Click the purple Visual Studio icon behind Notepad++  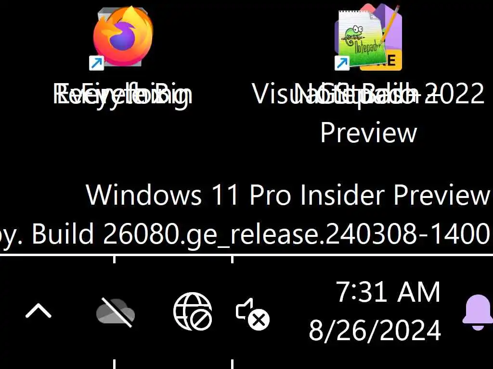click(x=391, y=25)
